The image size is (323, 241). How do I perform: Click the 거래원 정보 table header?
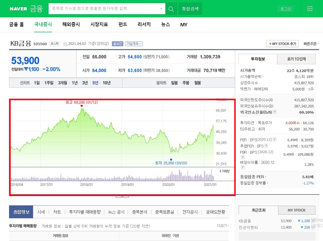64,236
